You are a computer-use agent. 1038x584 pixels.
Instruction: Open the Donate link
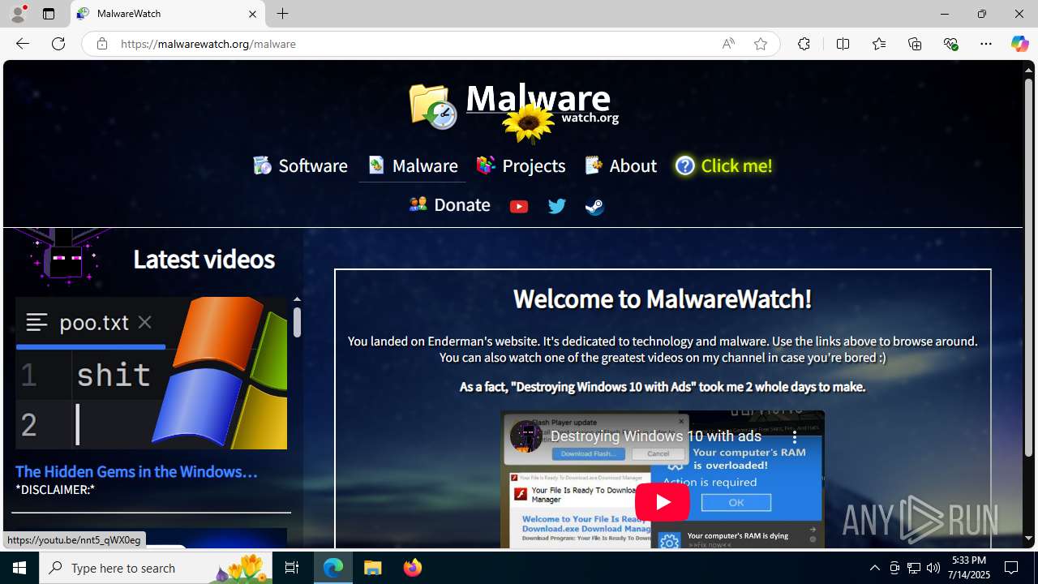(x=449, y=204)
